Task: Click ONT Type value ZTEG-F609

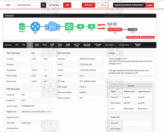Action: point(26,123)
